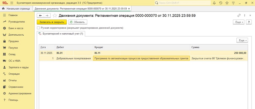Click the Обновить button
Screen dimensions: 255x109
pyautogui.click(x=77, y=22)
